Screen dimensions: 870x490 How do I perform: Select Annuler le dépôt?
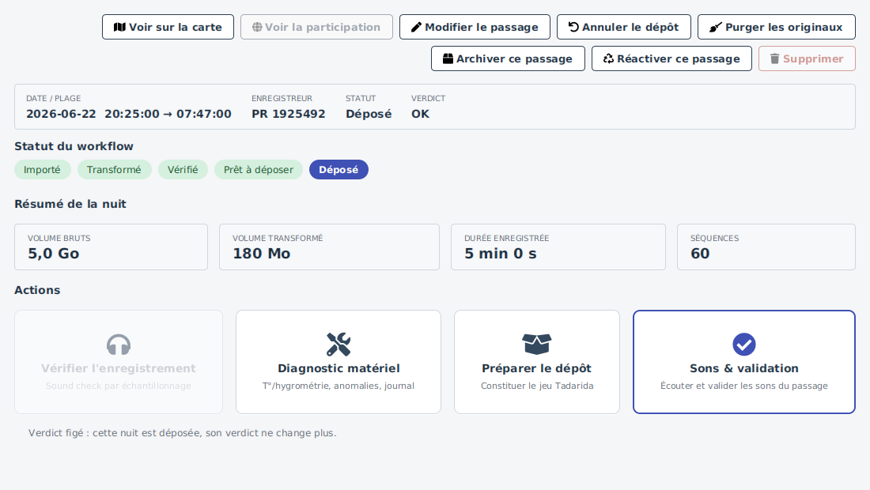pos(624,27)
